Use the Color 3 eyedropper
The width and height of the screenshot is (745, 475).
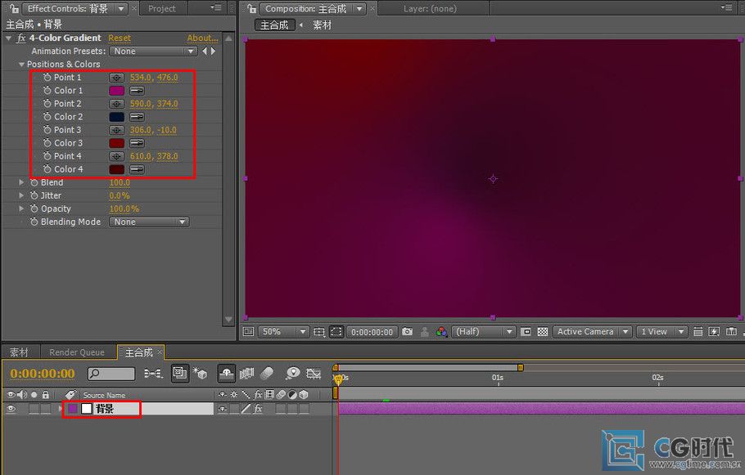137,143
